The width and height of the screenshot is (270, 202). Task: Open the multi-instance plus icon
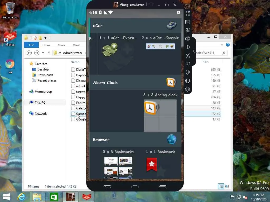coord(188,64)
